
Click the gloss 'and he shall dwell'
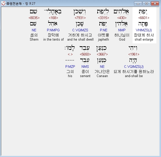tap(80, 39)
